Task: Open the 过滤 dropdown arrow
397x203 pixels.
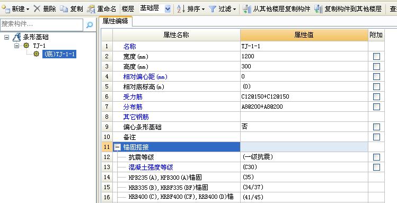Action: [x=234, y=10]
